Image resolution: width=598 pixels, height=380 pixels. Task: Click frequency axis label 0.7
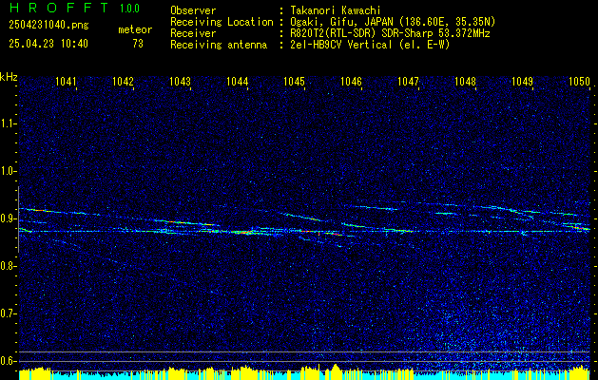tap(8, 313)
